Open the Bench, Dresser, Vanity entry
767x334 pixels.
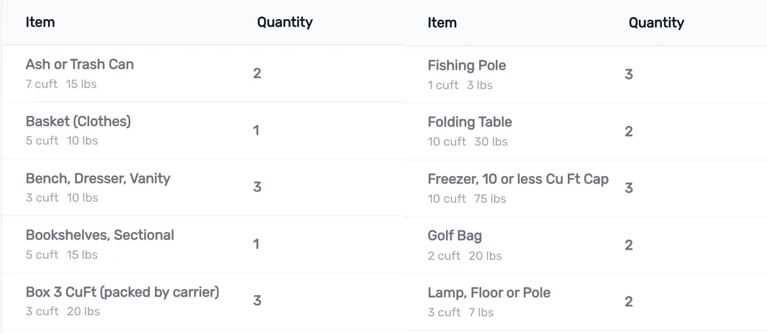[98, 179]
